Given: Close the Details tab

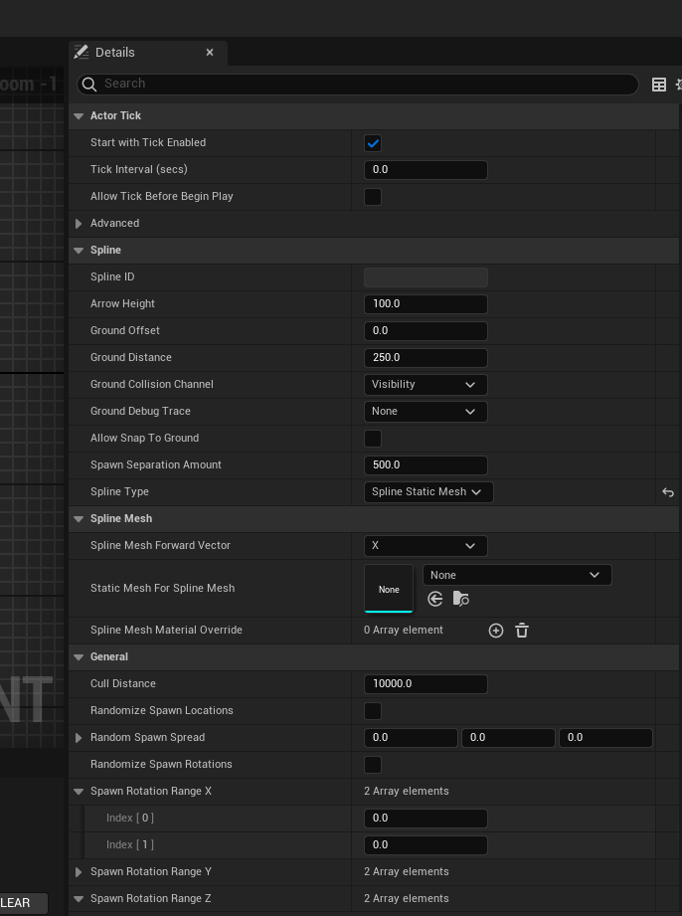Looking at the screenshot, I should pos(210,53).
